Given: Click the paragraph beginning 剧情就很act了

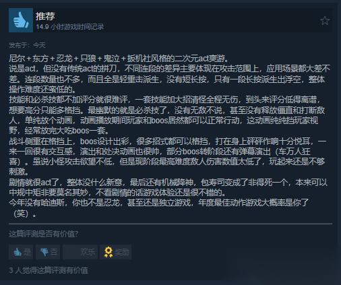Looking at the screenshot, I should (x=168, y=187).
